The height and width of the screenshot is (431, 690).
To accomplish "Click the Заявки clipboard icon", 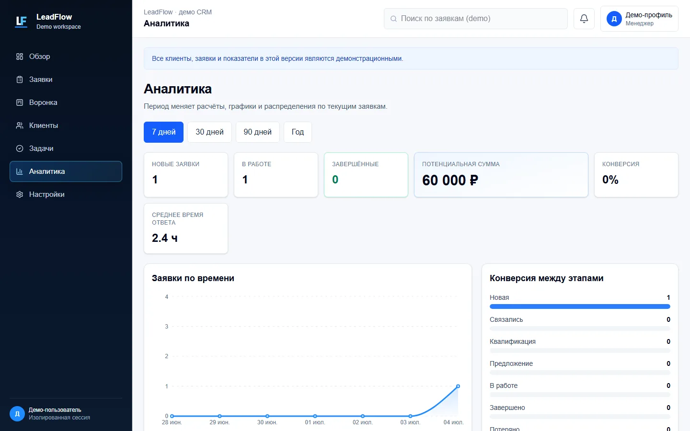I will (20, 79).
